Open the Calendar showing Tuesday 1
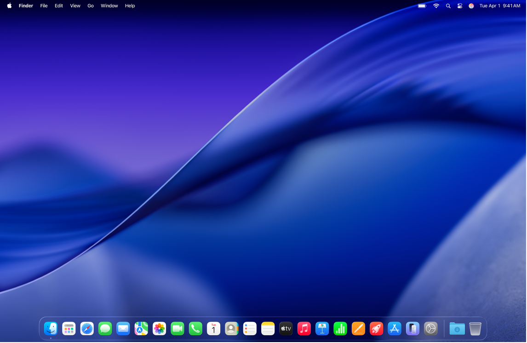Viewport: 527px width, 343px height. (213, 328)
